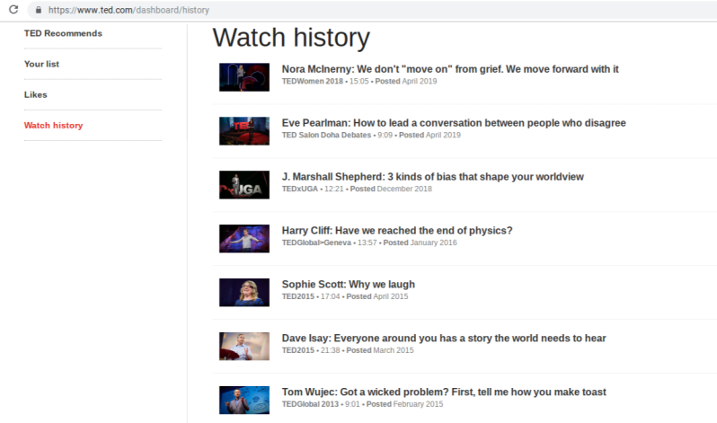This screenshot has height=423, width=717.
Task: Open Eve Pearlman conversation talk title
Action: 454,123
